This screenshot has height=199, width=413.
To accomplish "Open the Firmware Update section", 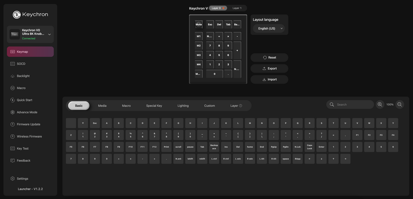I will click(x=28, y=124).
